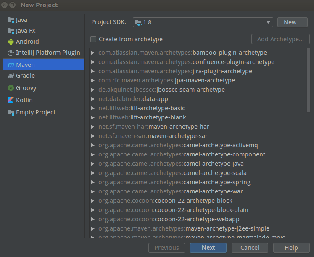
Task: Click the Groovy green circle icon
Action: click(x=11, y=88)
